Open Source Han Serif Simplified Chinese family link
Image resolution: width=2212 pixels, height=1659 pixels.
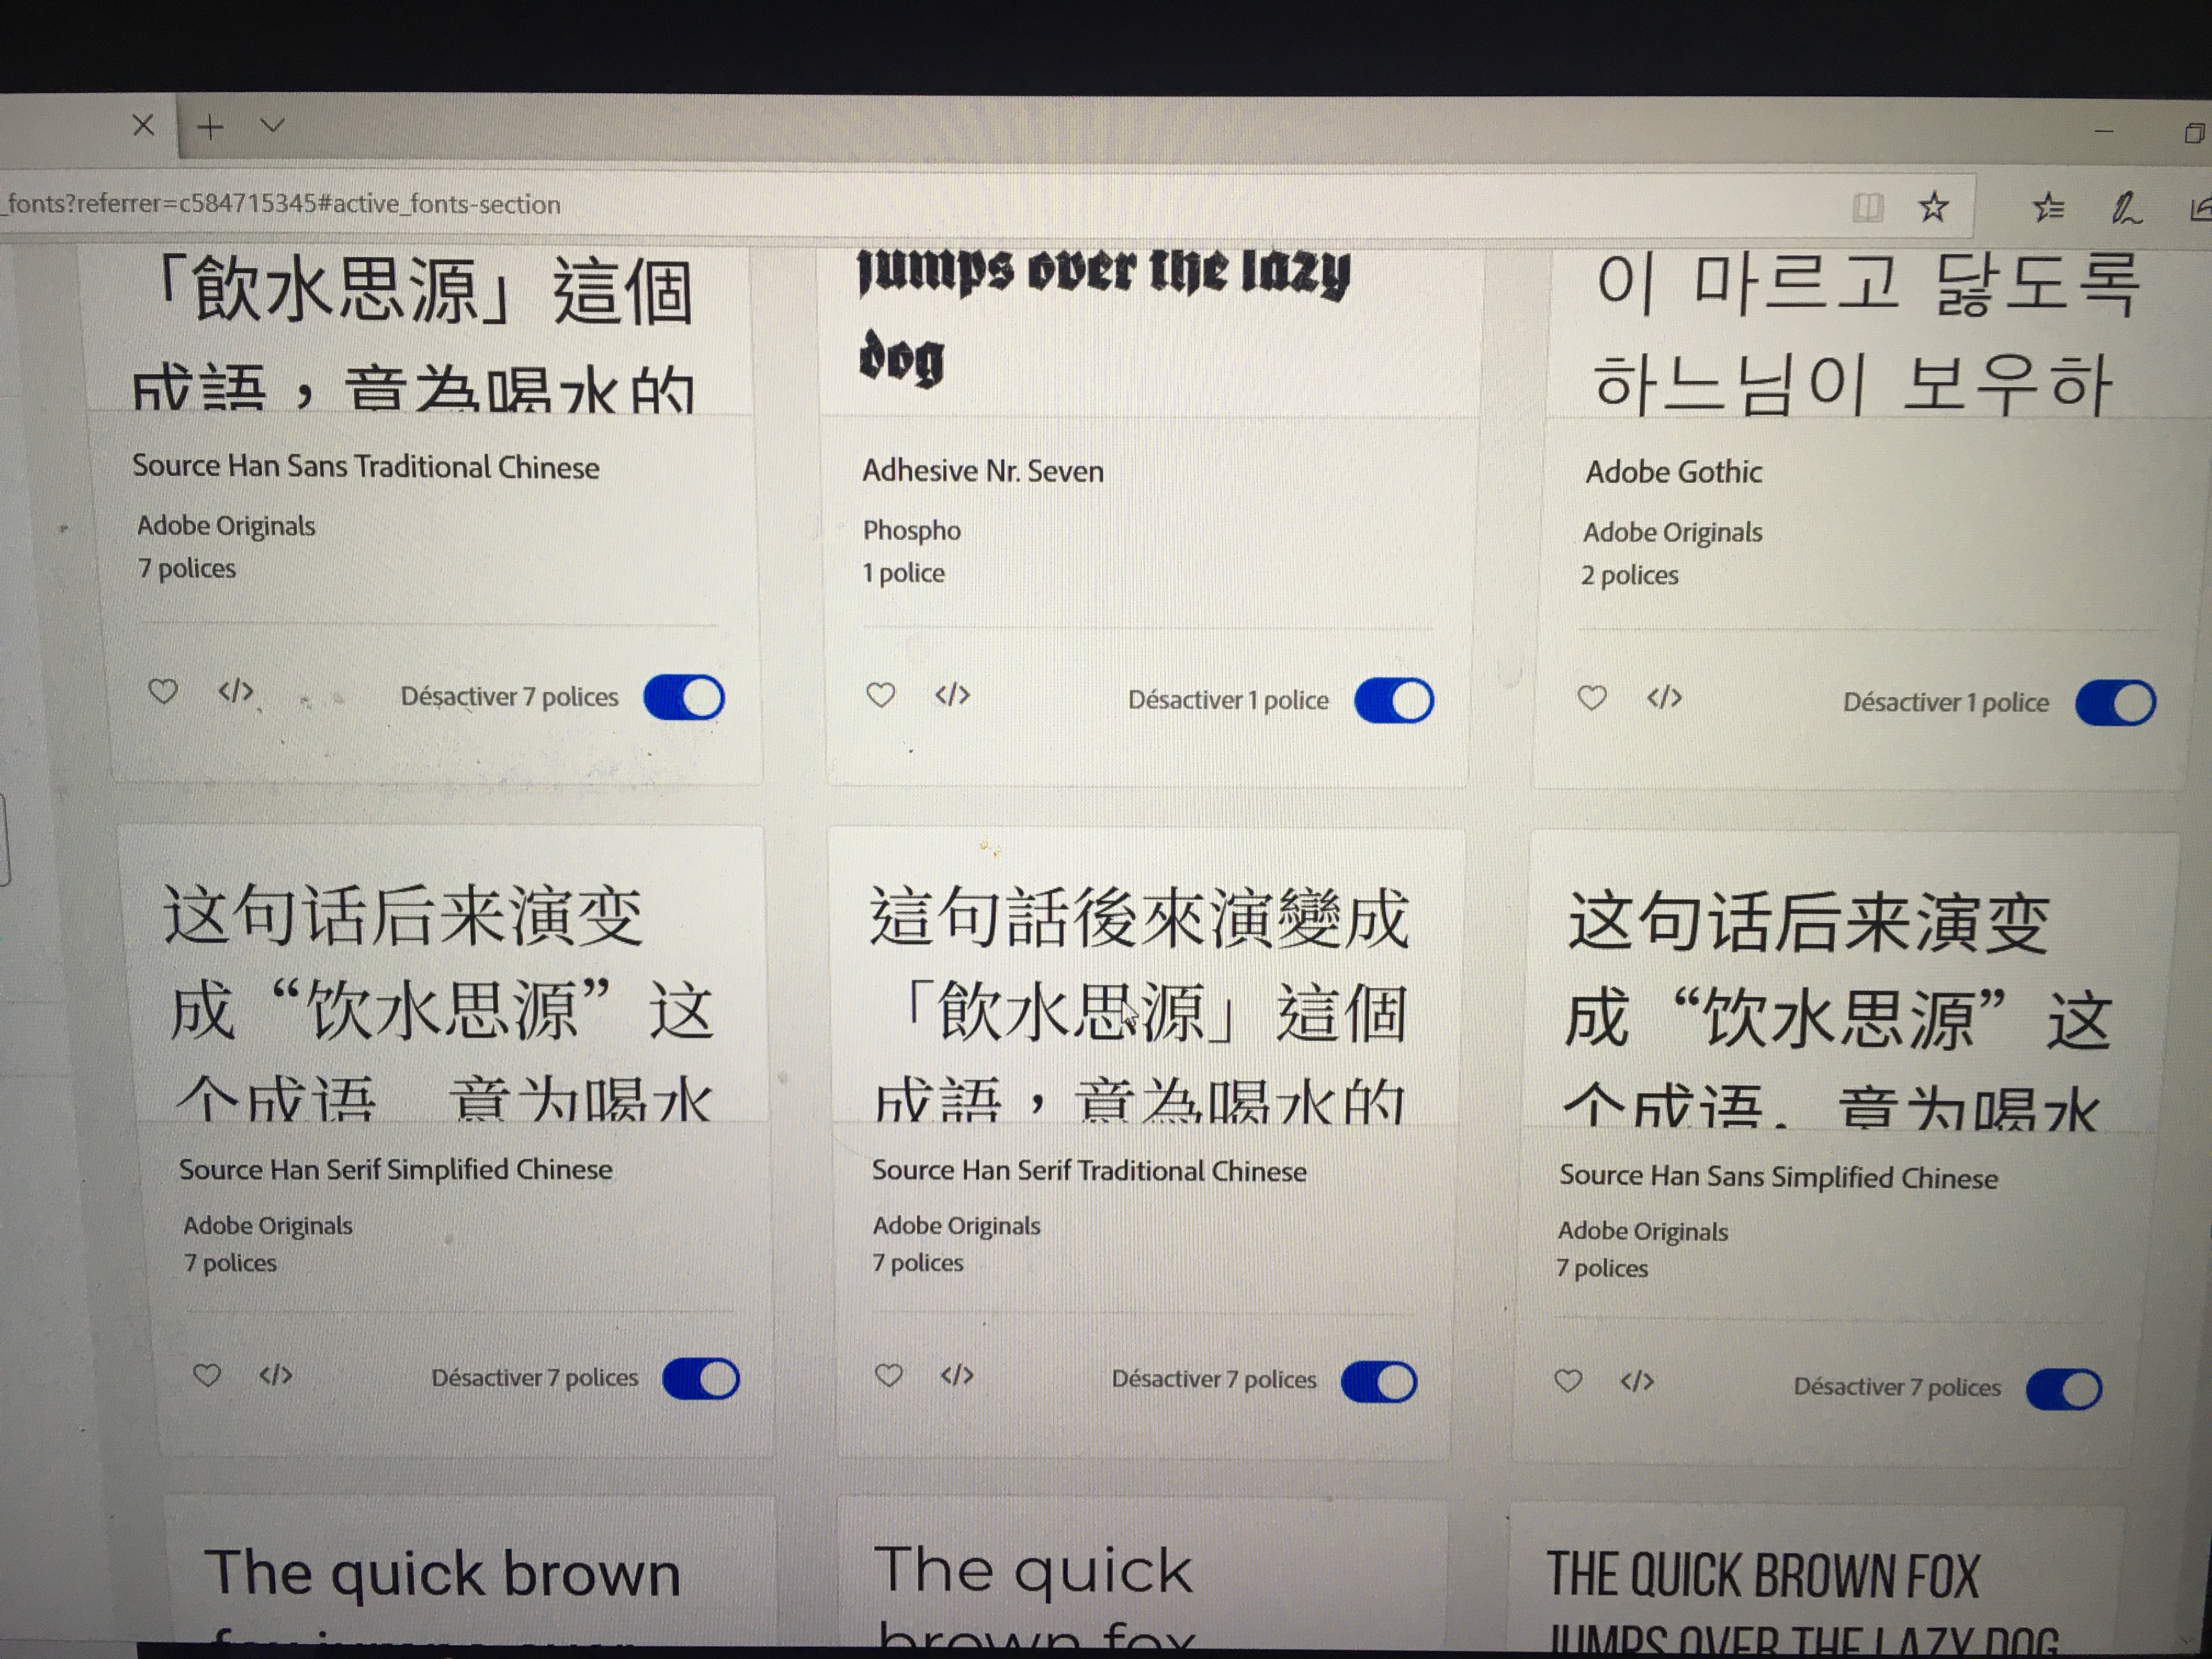pyautogui.click(x=395, y=1169)
